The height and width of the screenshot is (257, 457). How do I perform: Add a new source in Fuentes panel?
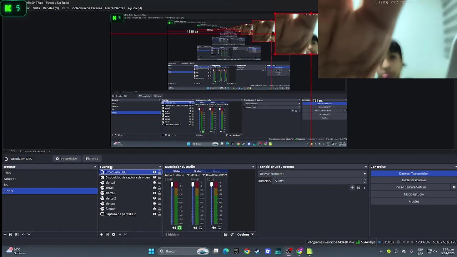(101, 235)
